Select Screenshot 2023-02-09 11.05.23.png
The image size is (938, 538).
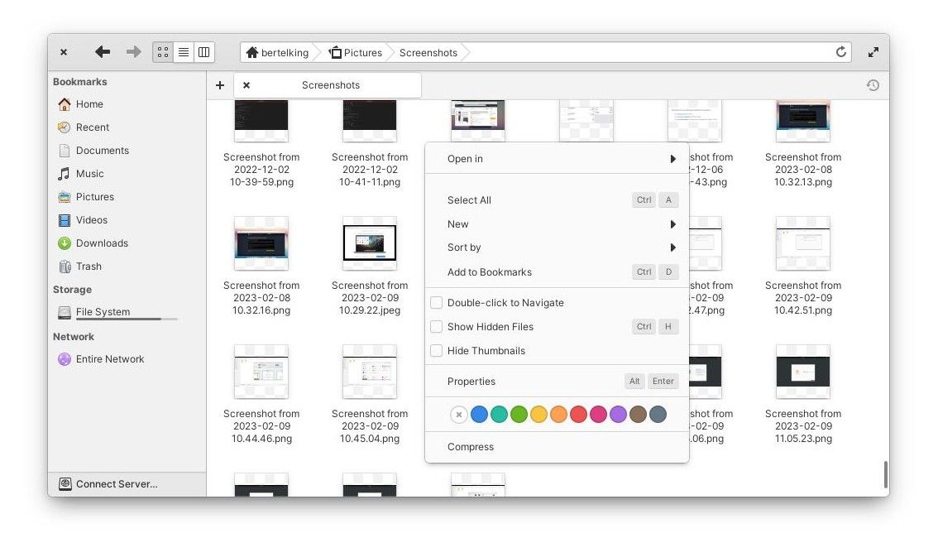click(x=803, y=394)
